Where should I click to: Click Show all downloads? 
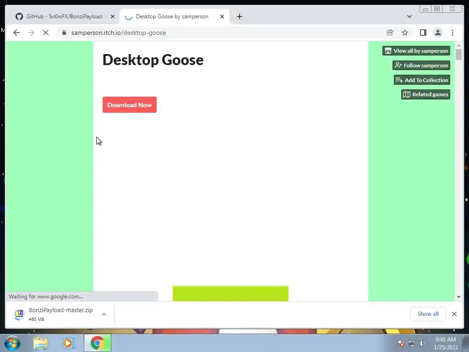(x=428, y=314)
